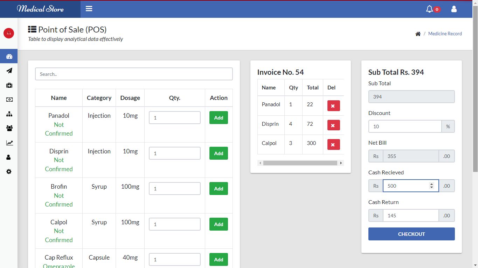
Task: Open the sitemap hierarchy sidebar icon
Action: point(9,114)
